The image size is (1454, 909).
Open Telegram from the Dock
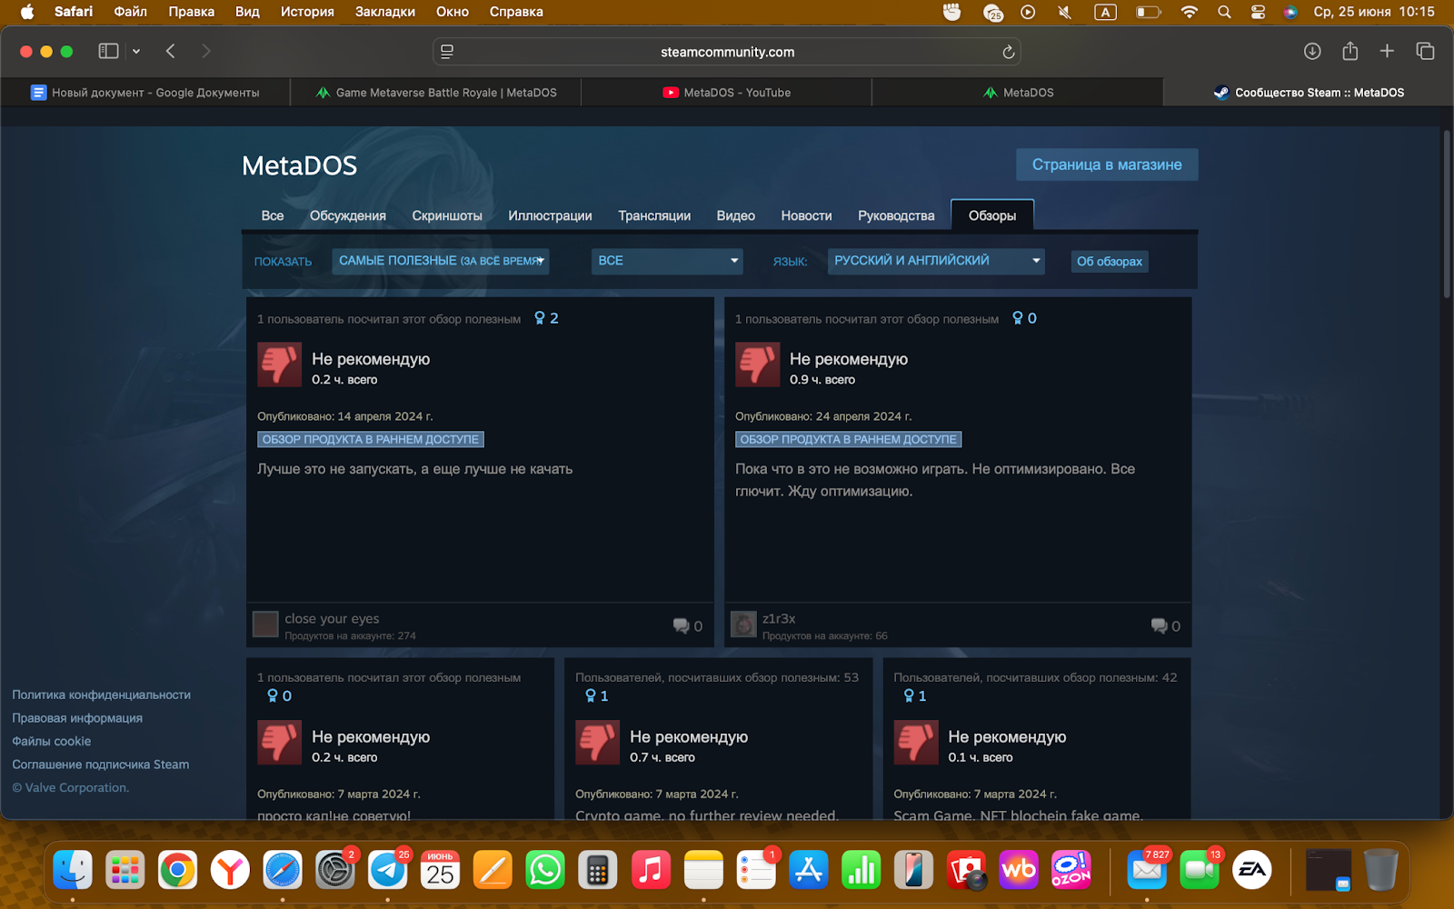pos(388,870)
